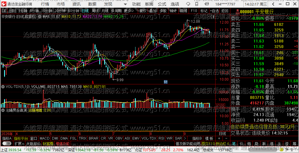Open the 笔 tick tab at bottom right

(x=234, y=143)
